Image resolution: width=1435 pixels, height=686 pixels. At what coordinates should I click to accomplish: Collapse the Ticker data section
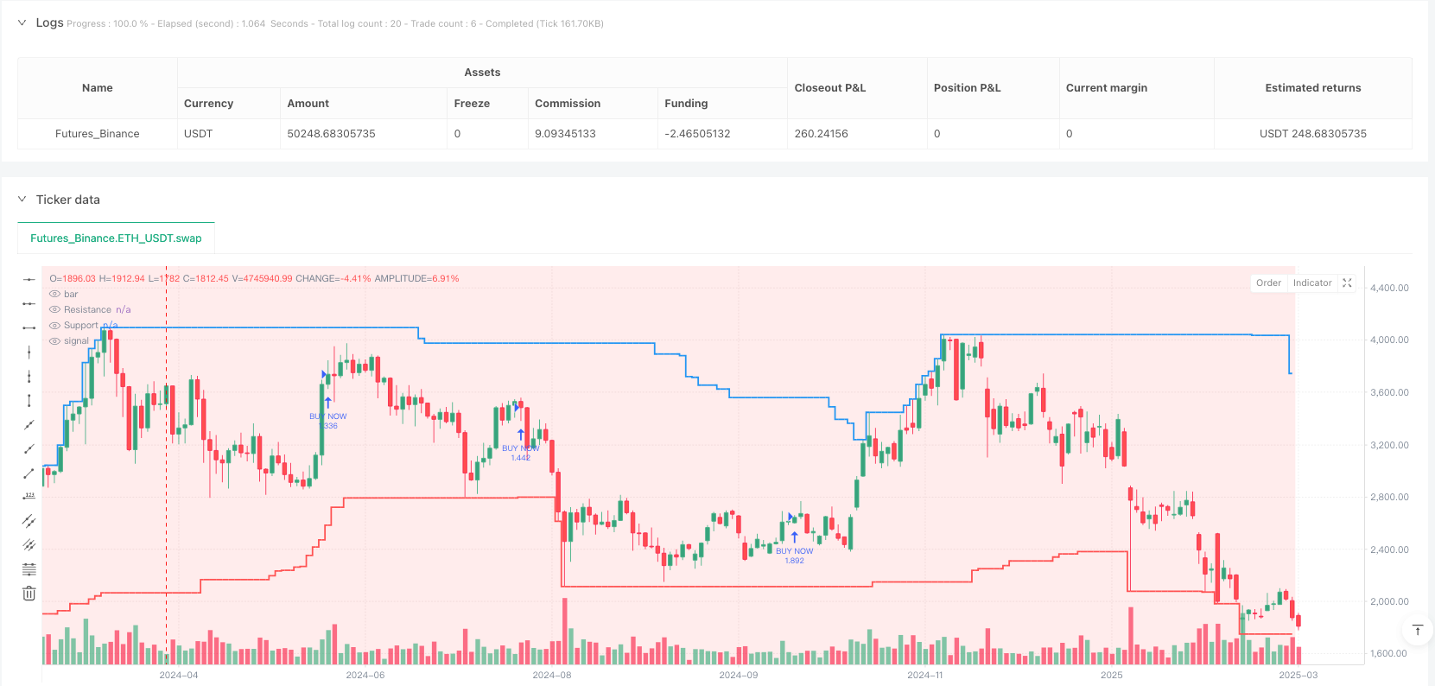tap(22, 200)
